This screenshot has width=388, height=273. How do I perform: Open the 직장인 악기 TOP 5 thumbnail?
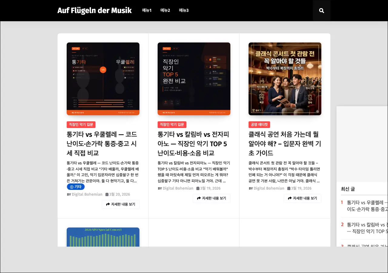pos(194,79)
